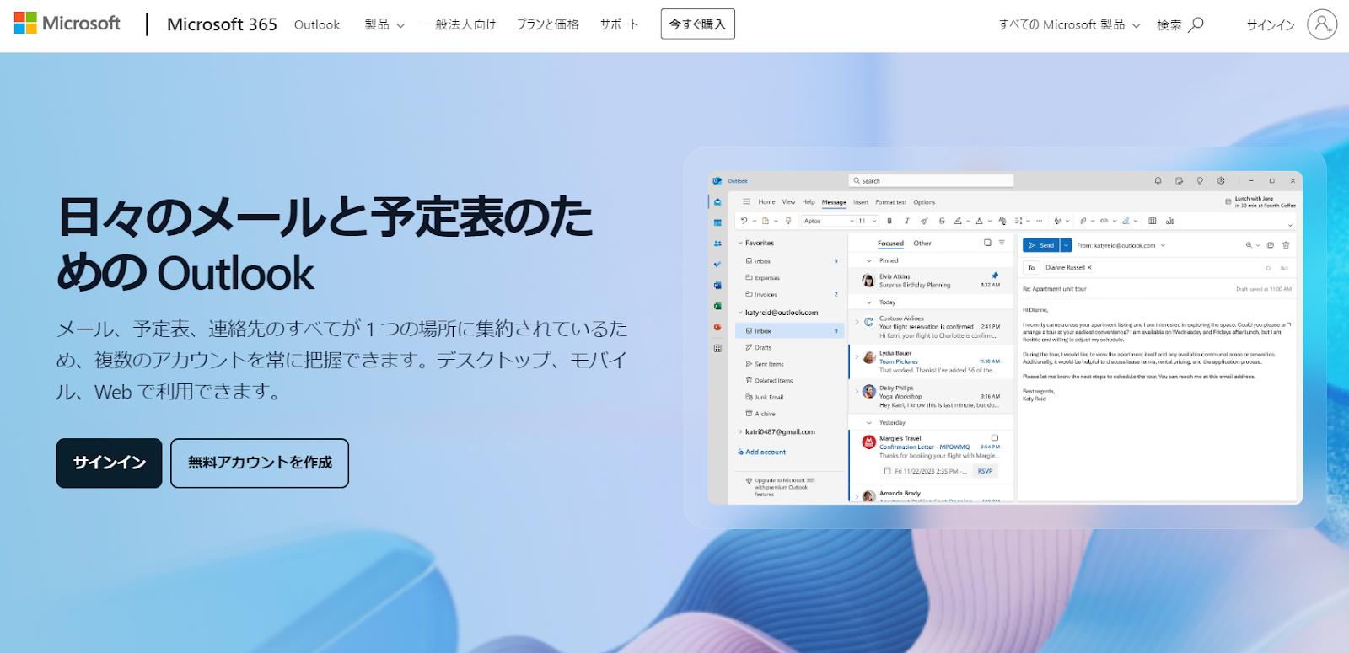Image resolution: width=1349 pixels, height=653 pixels.
Task: Tick the calendar checkbox next to Fri 11/22/2023
Action: point(887,471)
